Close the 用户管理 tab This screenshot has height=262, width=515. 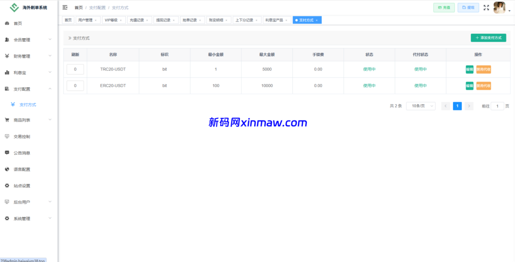click(x=96, y=21)
